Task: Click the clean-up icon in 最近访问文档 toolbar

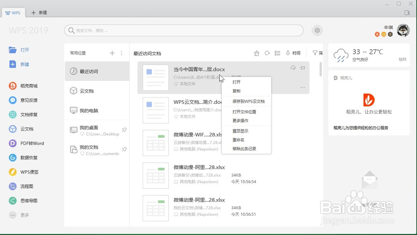Action: point(256,53)
